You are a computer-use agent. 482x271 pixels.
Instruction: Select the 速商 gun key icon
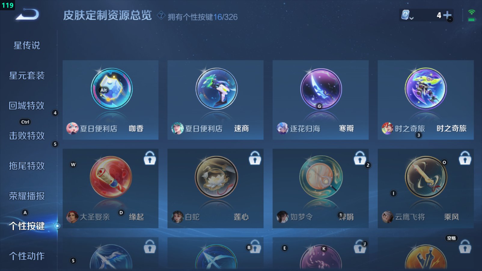[216, 89]
